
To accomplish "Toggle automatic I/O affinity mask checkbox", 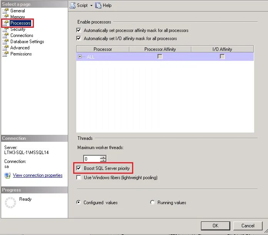I will coord(79,38).
